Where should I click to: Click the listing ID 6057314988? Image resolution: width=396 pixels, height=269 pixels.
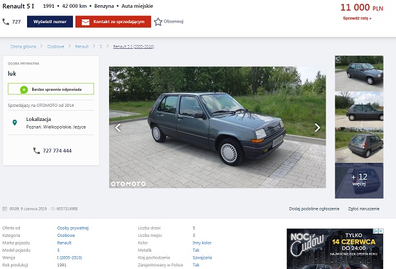click(x=67, y=209)
